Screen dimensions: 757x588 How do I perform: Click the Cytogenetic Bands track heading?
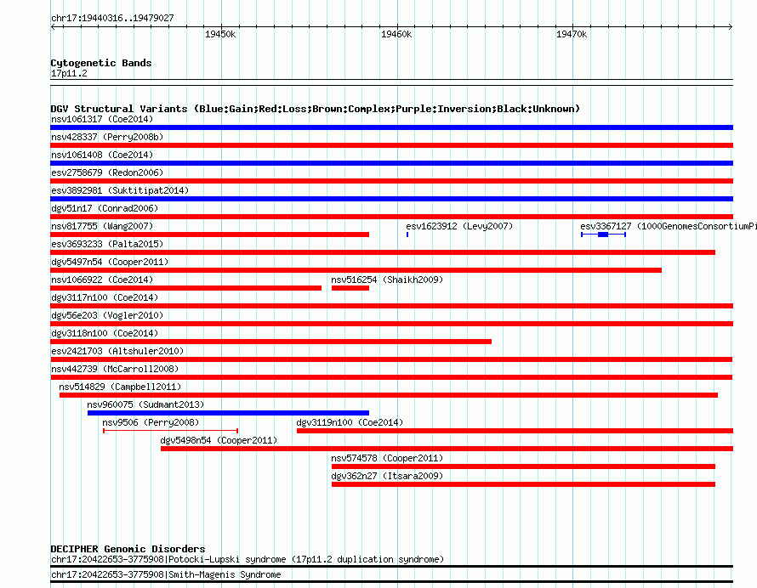click(101, 63)
